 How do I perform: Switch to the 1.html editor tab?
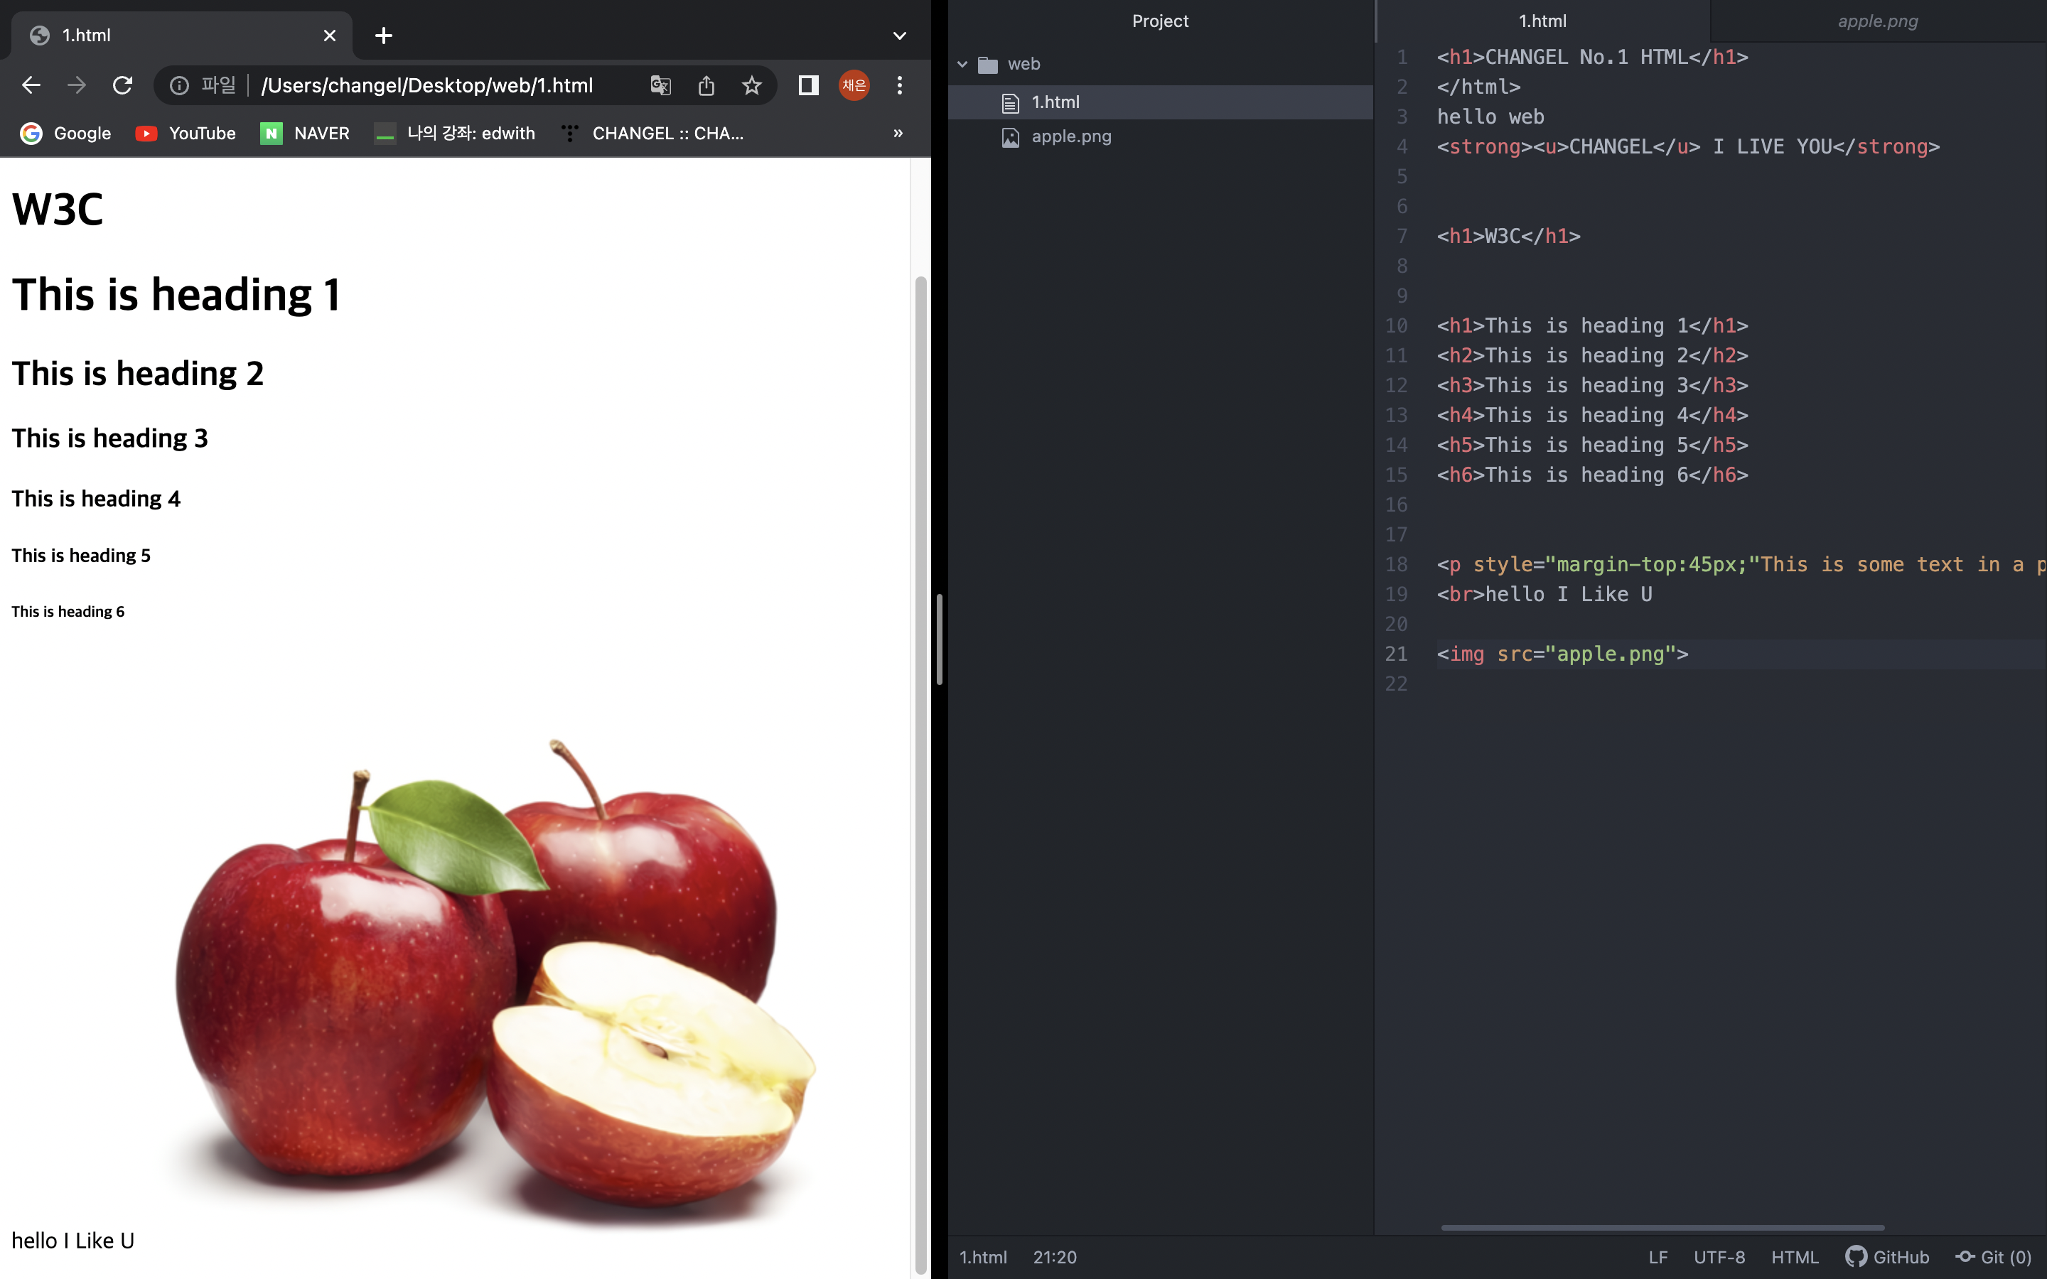click(x=1542, y=21)
